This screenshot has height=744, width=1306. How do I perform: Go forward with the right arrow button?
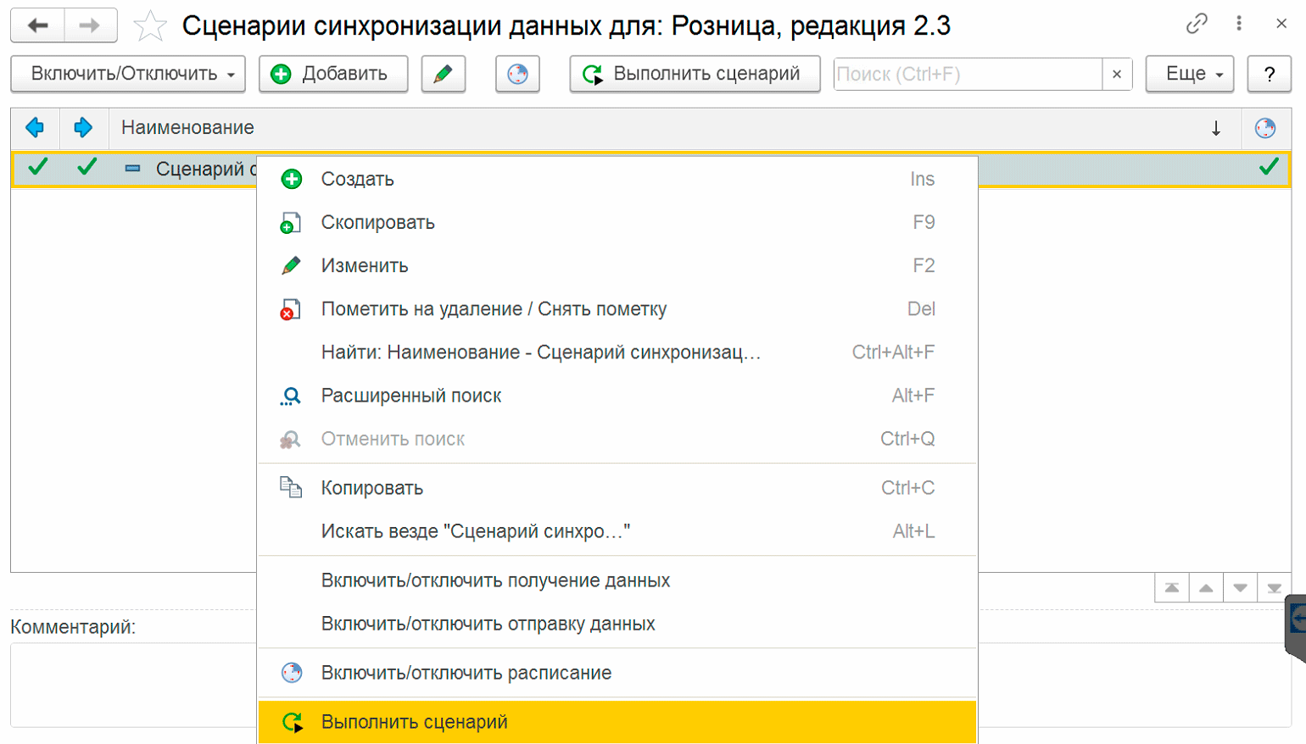(x=90, y=25)
